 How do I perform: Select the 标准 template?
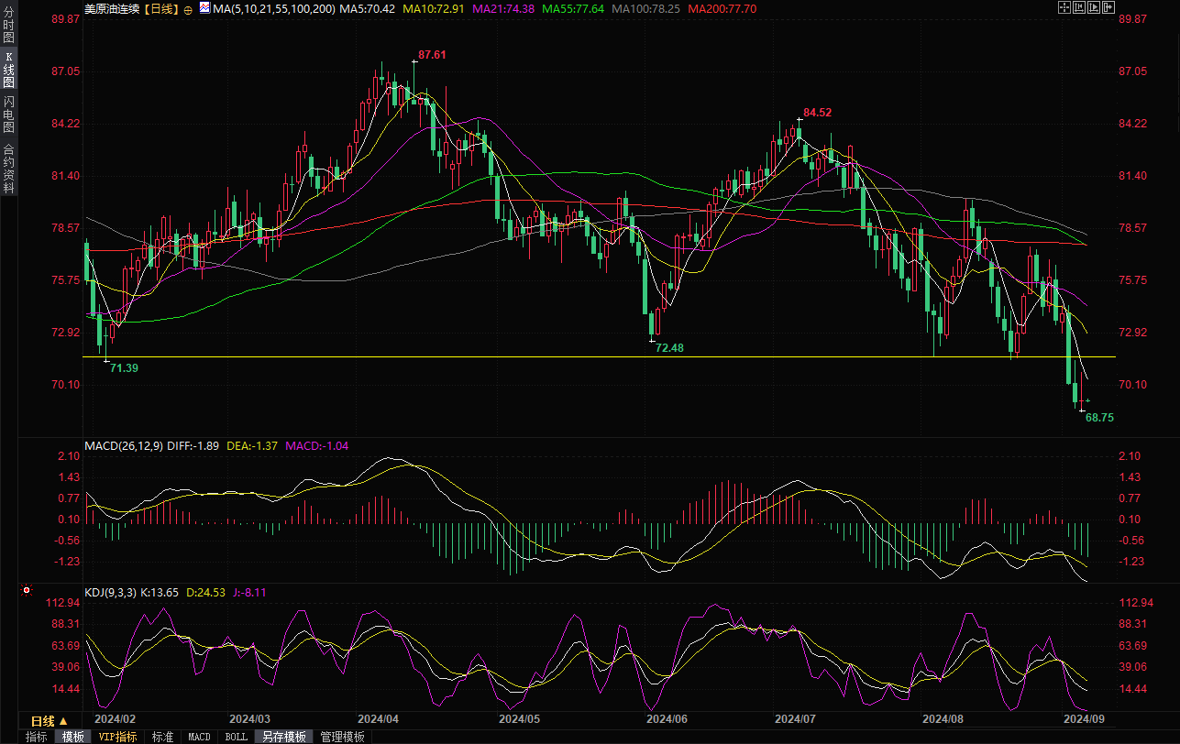(162, 737)
